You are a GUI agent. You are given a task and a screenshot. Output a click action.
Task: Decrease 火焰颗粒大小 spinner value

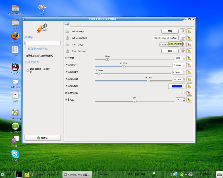click(184, 66)
